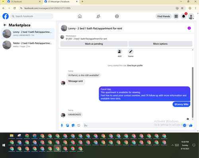
Task: Click the chat scrollbar
Action: point(193,93)
